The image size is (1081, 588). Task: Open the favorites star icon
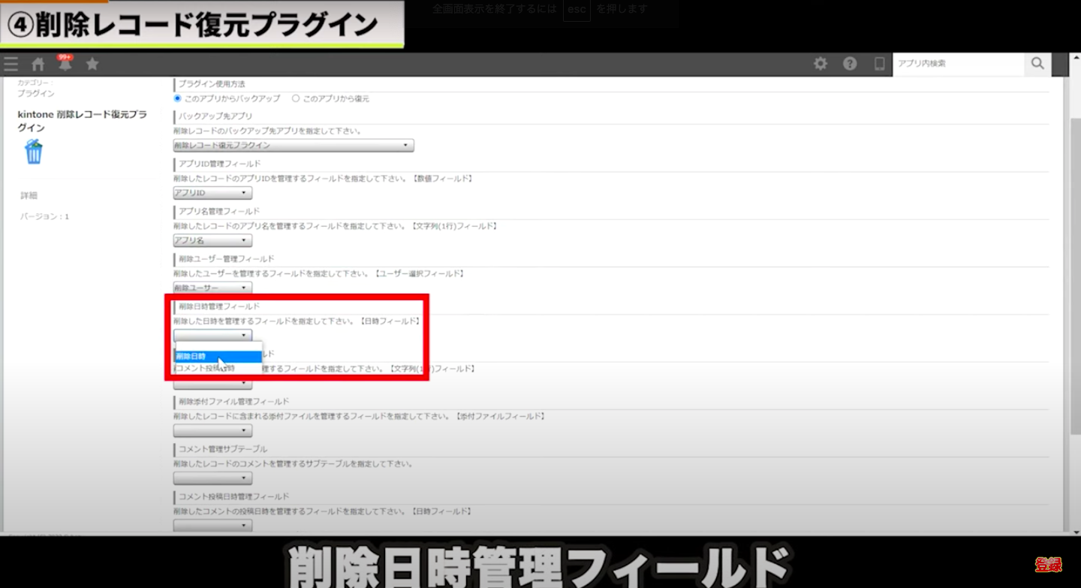point(92,65)
